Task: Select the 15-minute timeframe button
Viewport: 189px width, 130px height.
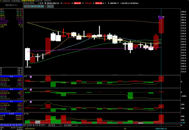Action: pyautogui.click(x=35, y=6)
